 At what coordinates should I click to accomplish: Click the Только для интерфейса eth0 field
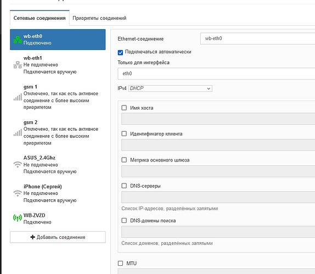coord(216,74)
